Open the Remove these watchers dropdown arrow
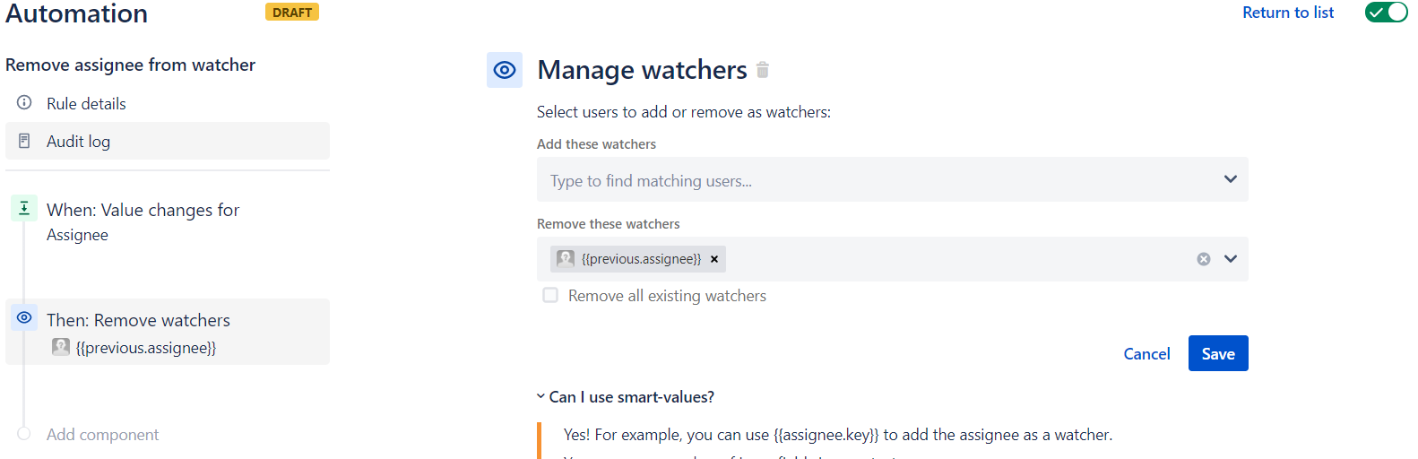 [x=1231, y=259]
